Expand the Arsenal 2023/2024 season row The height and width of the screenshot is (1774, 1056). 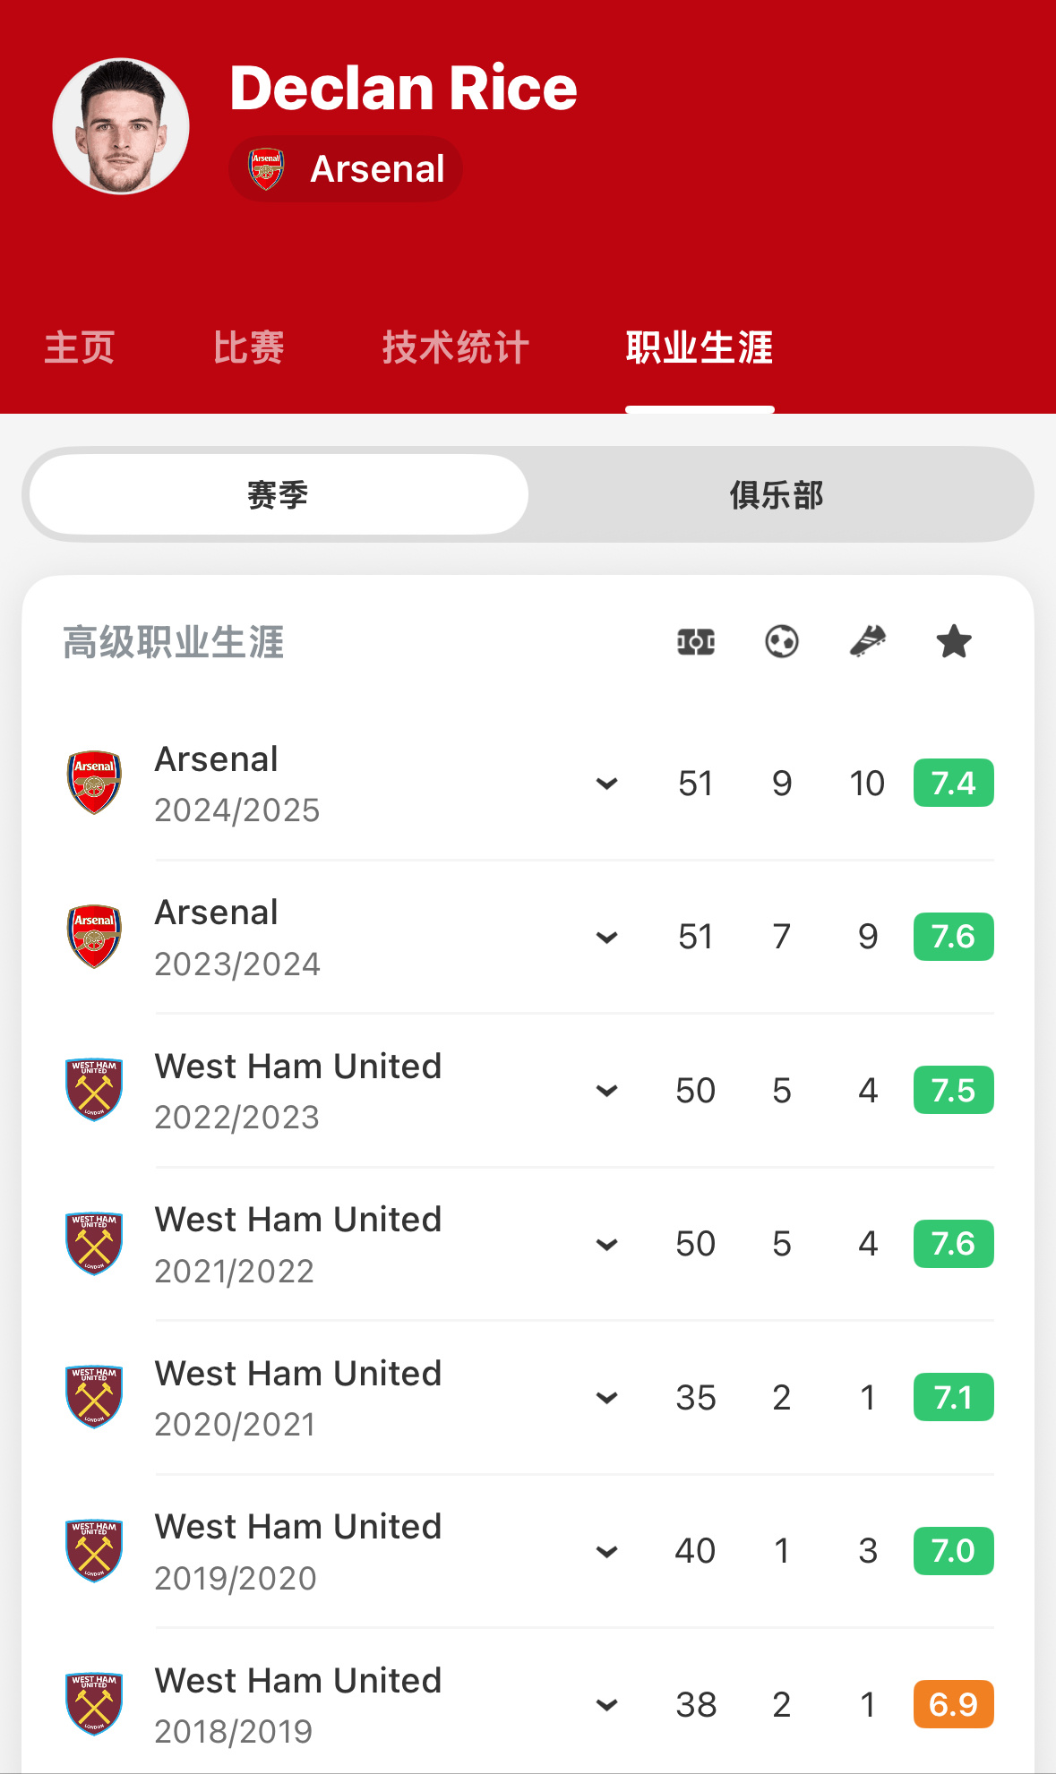click(607, 937)
